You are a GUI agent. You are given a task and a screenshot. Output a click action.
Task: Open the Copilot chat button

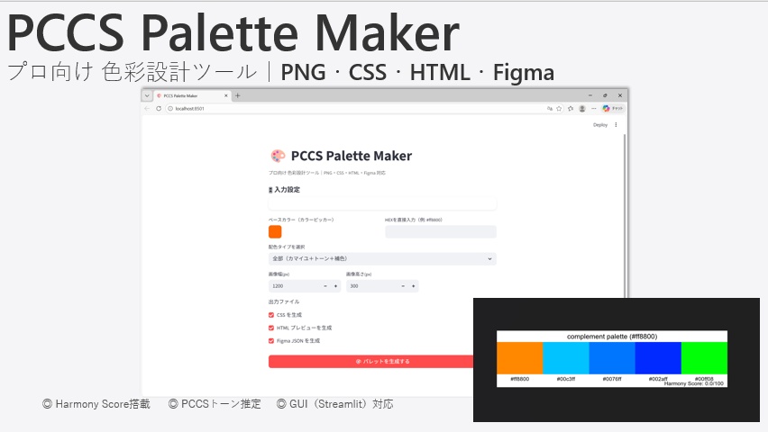point(612,109)
